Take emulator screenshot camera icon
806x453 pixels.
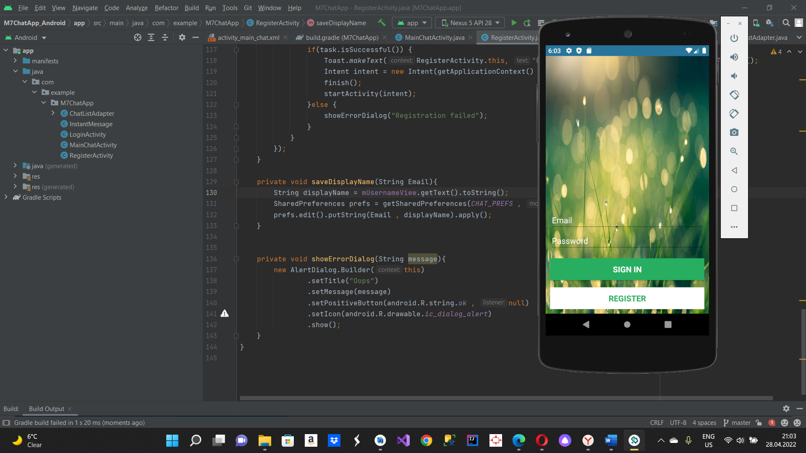click(734, 133)
